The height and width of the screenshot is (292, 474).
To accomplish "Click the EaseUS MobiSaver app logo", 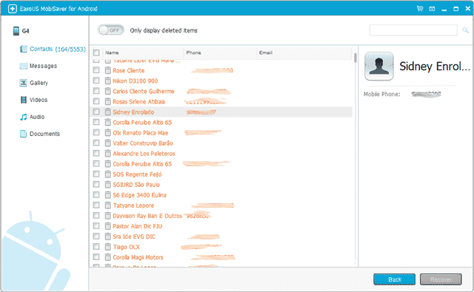I will click(12, 9).
